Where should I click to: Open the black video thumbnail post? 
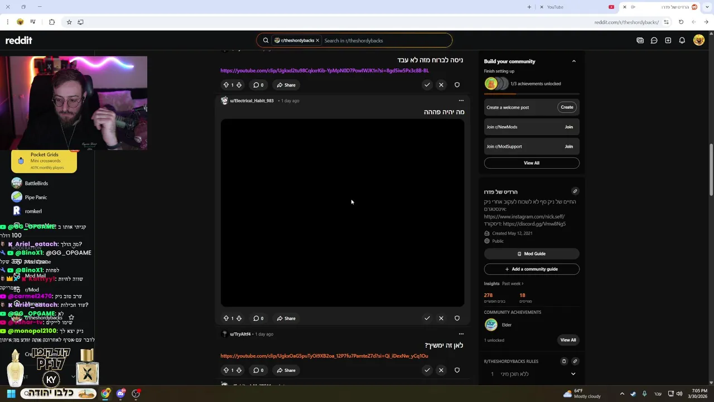pyautogui.click(x=342, y=213)
